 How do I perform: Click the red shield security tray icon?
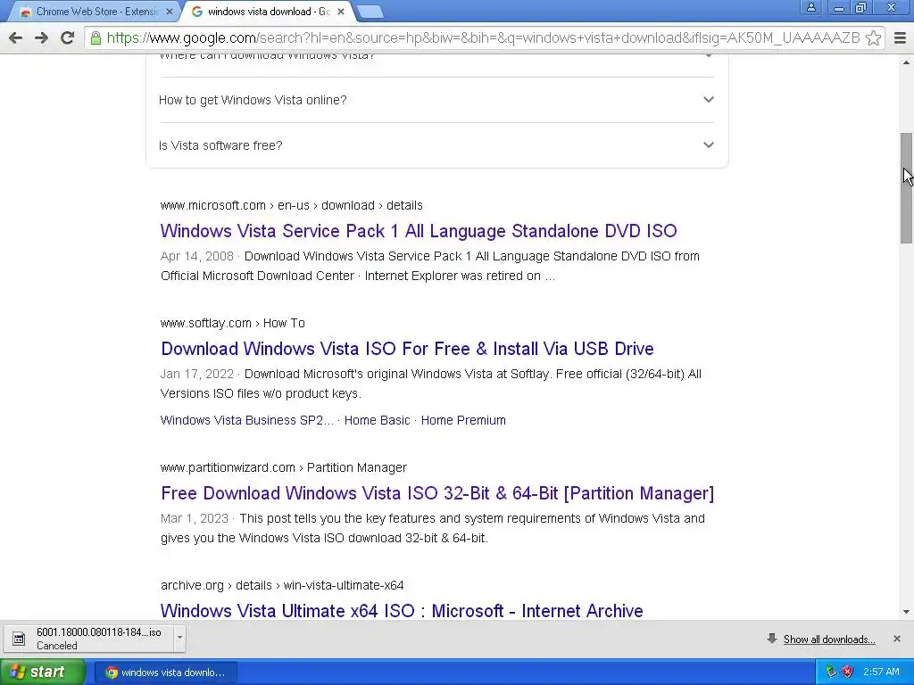848,673
